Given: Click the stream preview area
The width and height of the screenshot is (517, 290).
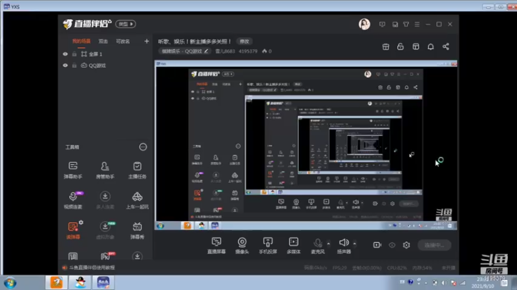Looking at the screenshot, I should [x=306, y=145].
